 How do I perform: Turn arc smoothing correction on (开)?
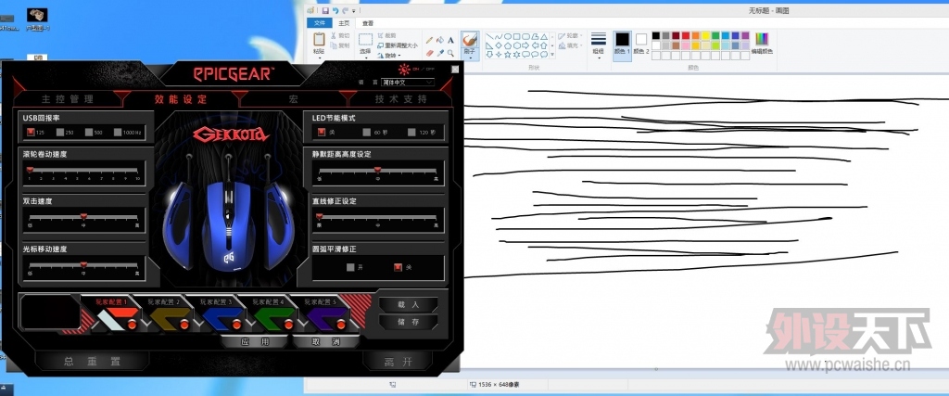[350, 267]
